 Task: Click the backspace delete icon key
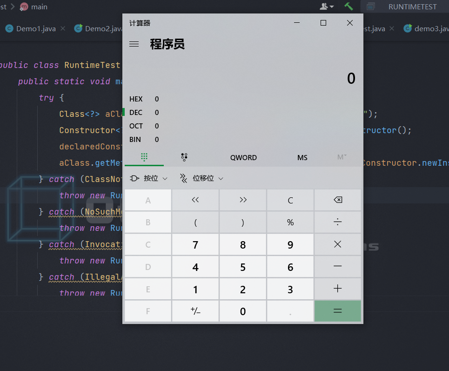338,200
